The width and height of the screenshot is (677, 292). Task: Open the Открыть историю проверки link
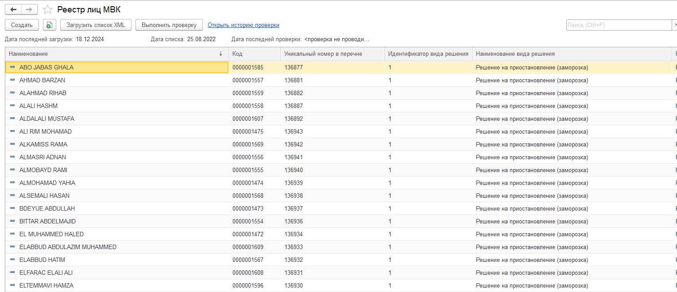(x=244, y=25)
